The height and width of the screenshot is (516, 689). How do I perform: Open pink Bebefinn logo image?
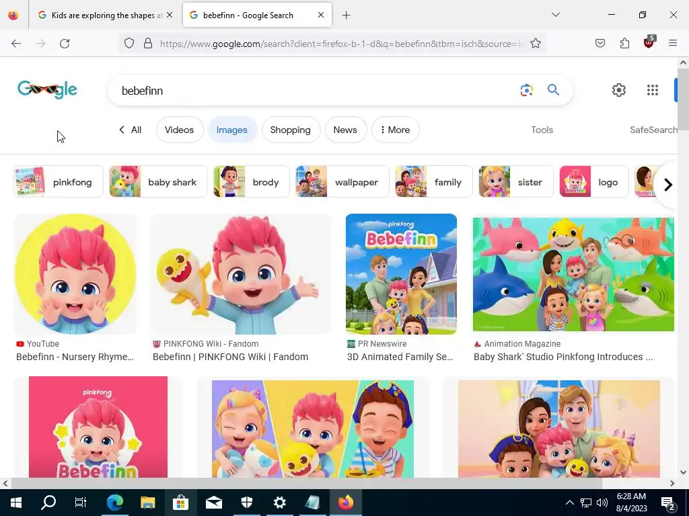pyautogui.click(x=98, y=427)
